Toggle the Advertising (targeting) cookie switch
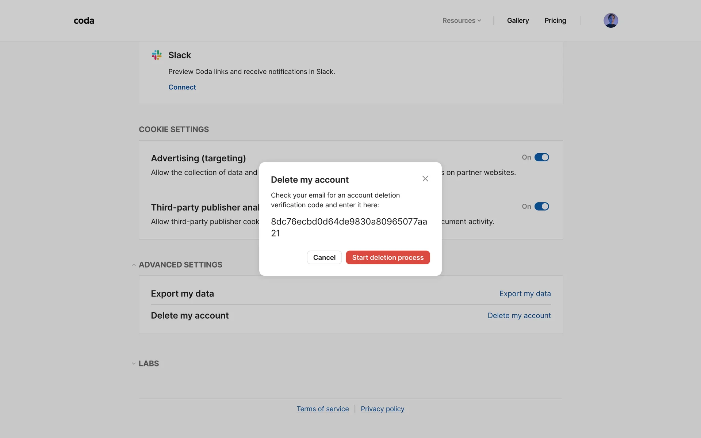This screenshot has width=701, height=438. [x=541, y=157]
